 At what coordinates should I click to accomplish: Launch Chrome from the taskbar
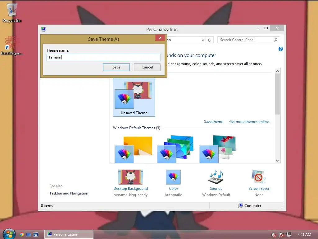coord(21,235)
